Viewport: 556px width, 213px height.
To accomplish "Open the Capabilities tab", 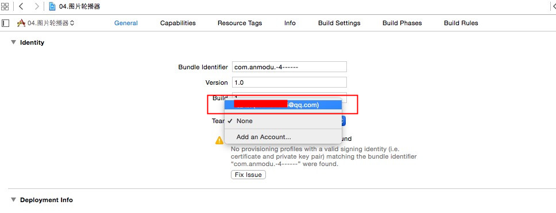I will coord(177,23).
